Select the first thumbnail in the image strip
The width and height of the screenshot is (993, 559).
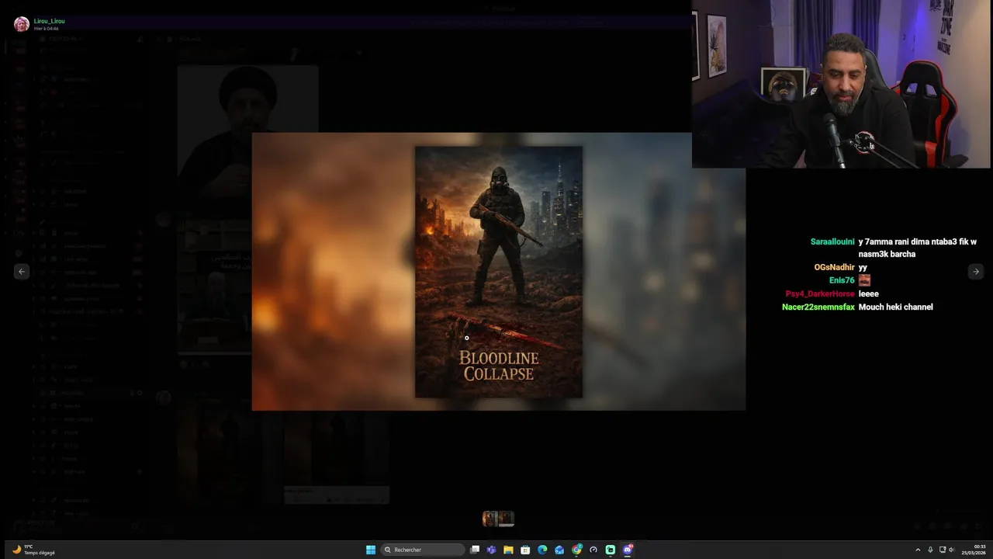coord(490,518)
